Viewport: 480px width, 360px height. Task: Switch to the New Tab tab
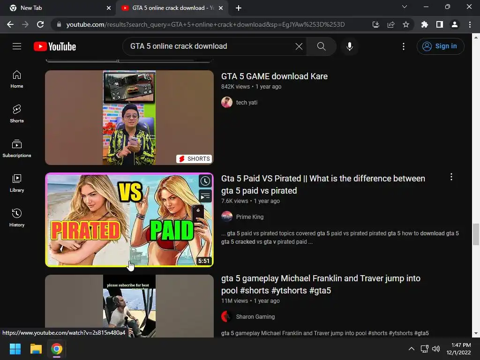tap(58, 8)
